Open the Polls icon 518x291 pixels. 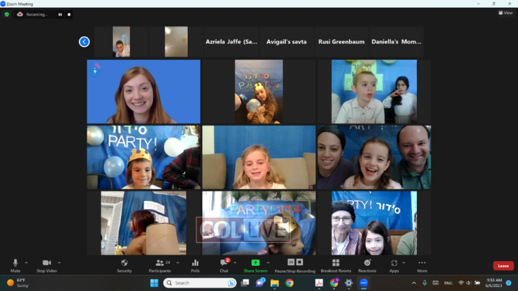195,264
